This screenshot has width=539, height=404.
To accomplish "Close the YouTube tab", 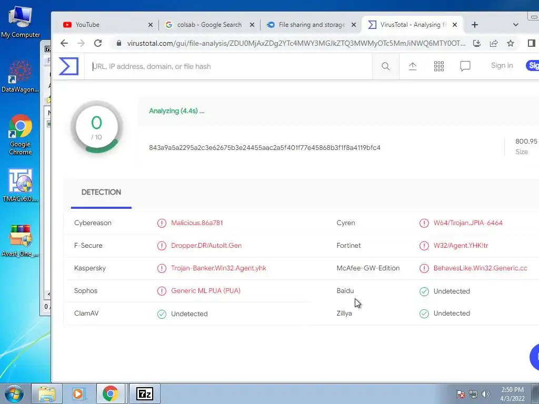I will point(150,25).
